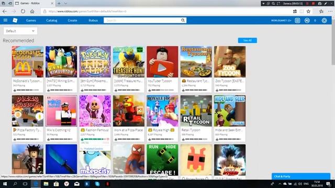Screen dimensions: 335x188
Task: Go to the browser home page icon
Action: coord(32,11)
